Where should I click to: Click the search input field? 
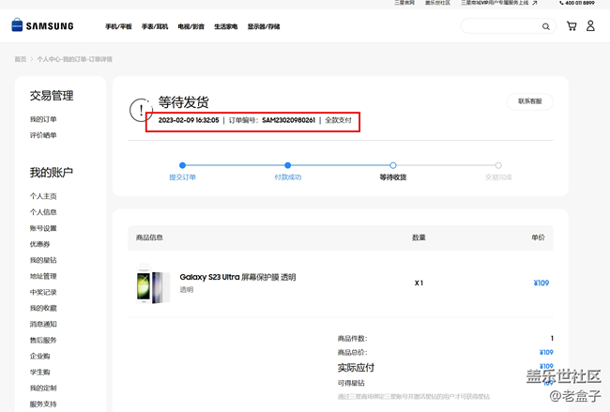pyautogui.click(x=502, y=26)
